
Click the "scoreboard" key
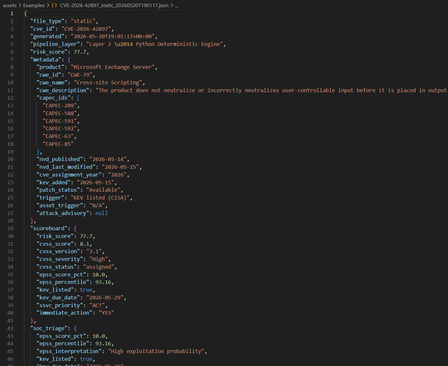(49, 228)
